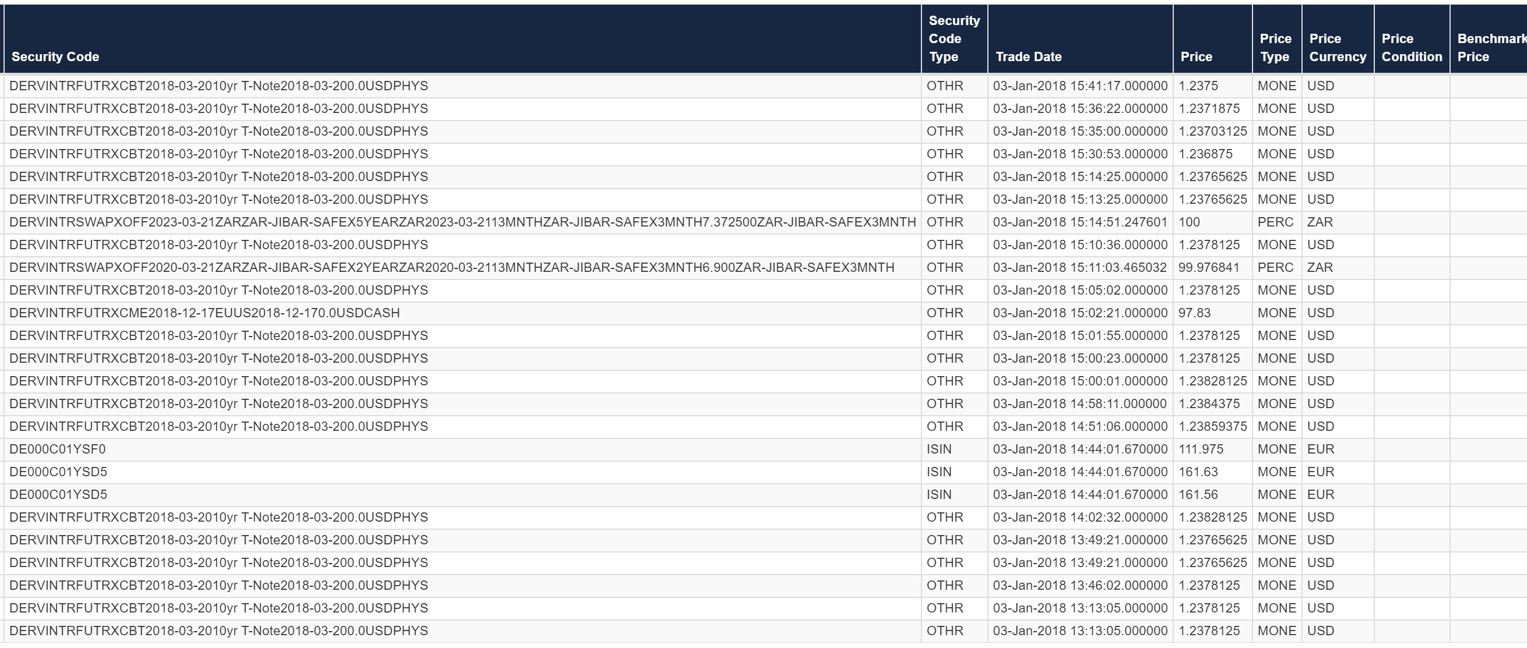Click trade date 03-Jan-2018 15:10:36.000000

[1080, 245]
